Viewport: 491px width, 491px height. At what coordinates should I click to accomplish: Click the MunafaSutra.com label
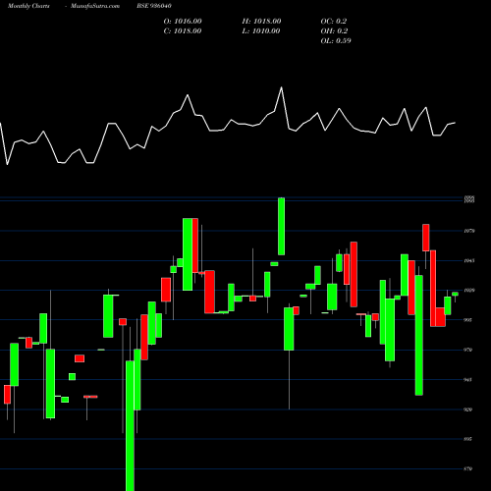click(x=95, y=6)
